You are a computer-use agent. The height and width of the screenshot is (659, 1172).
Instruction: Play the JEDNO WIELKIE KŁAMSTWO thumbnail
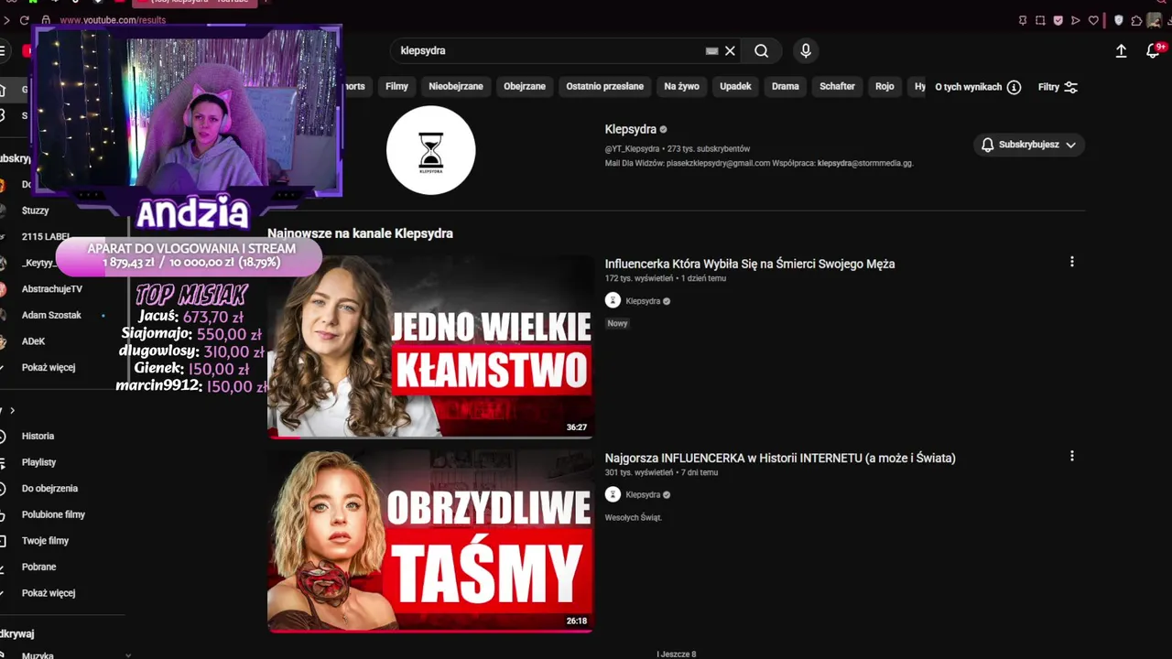[430, 347]
